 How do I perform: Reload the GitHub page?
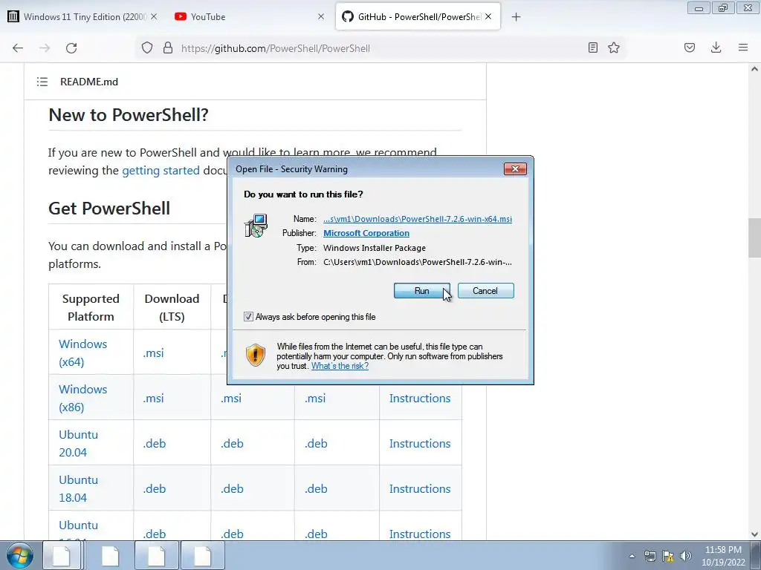pyautogui.click(x=71, y=48)
